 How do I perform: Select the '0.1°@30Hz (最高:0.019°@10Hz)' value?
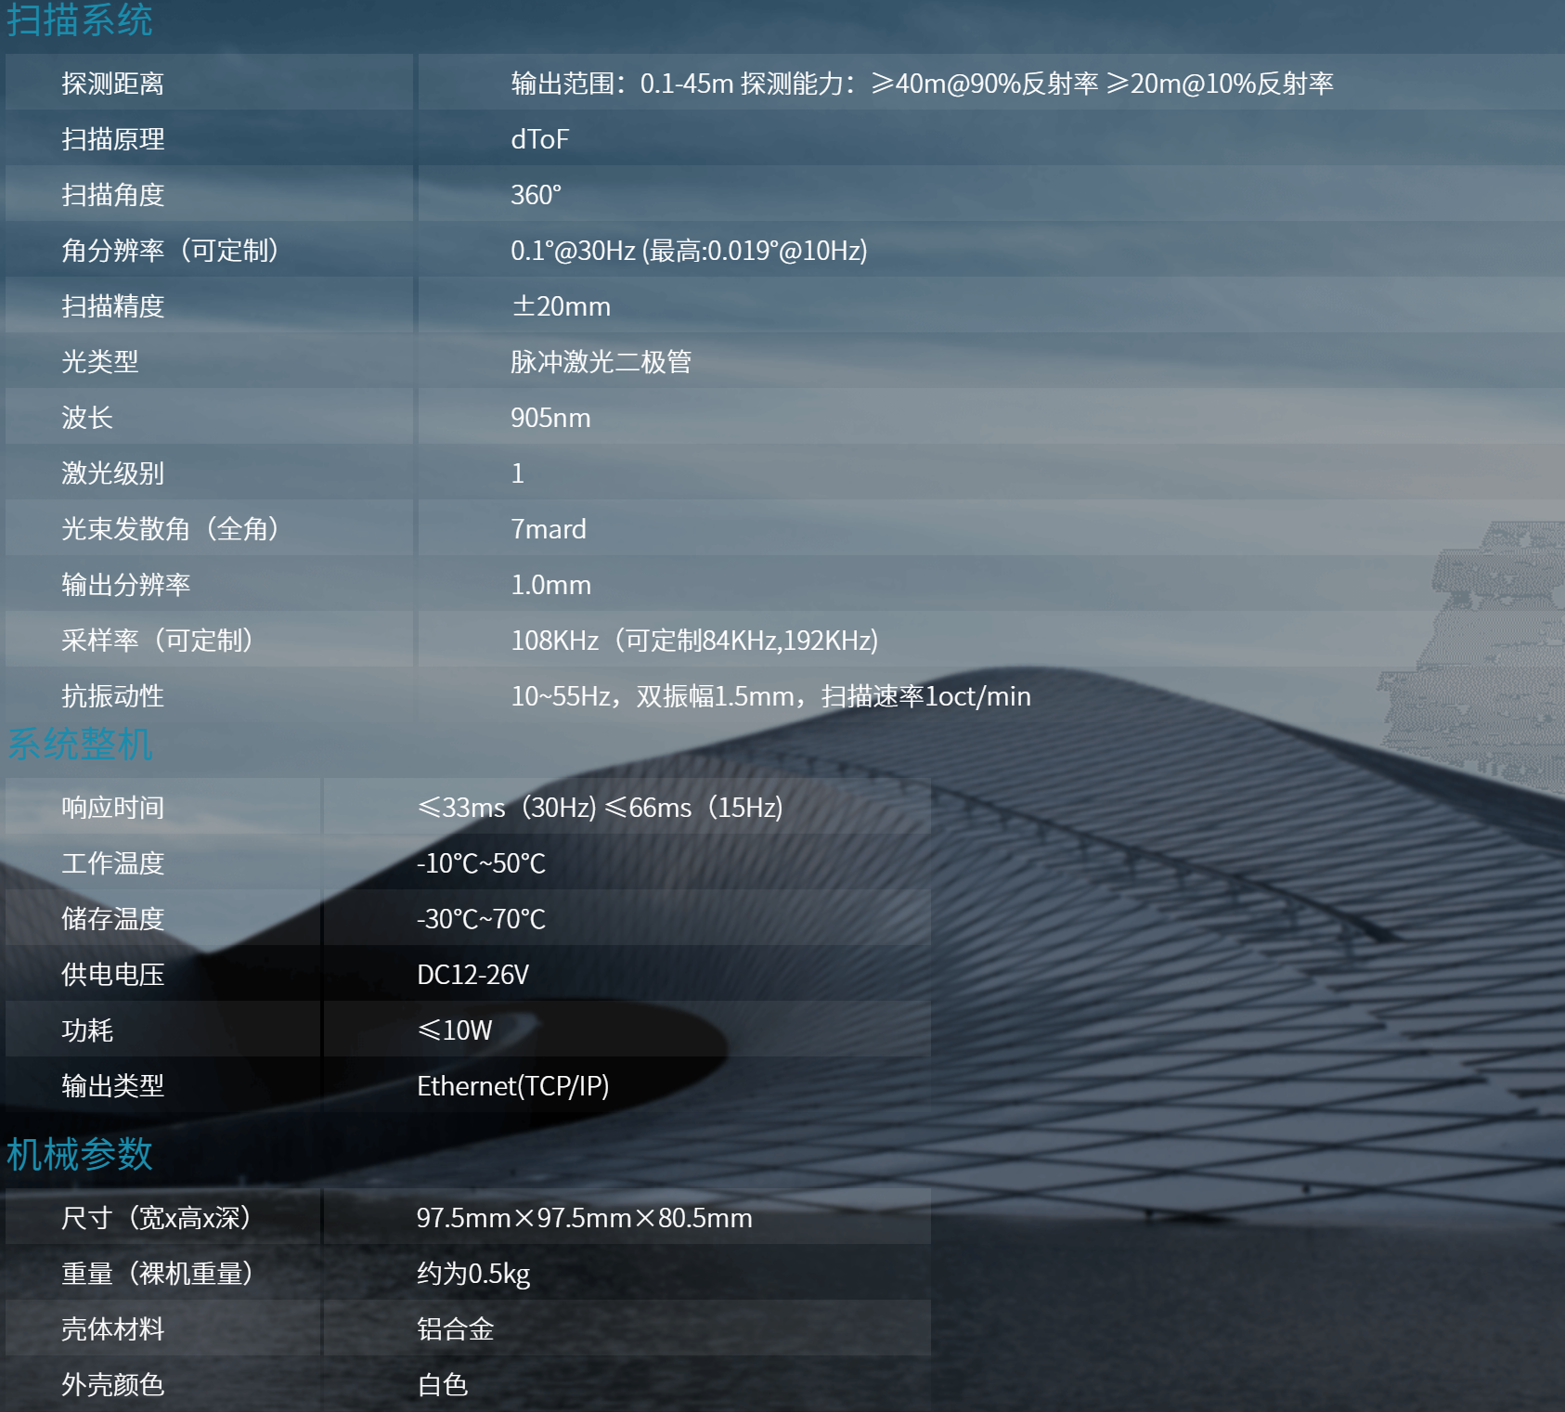pyautogui.click(x=689, y=251)
